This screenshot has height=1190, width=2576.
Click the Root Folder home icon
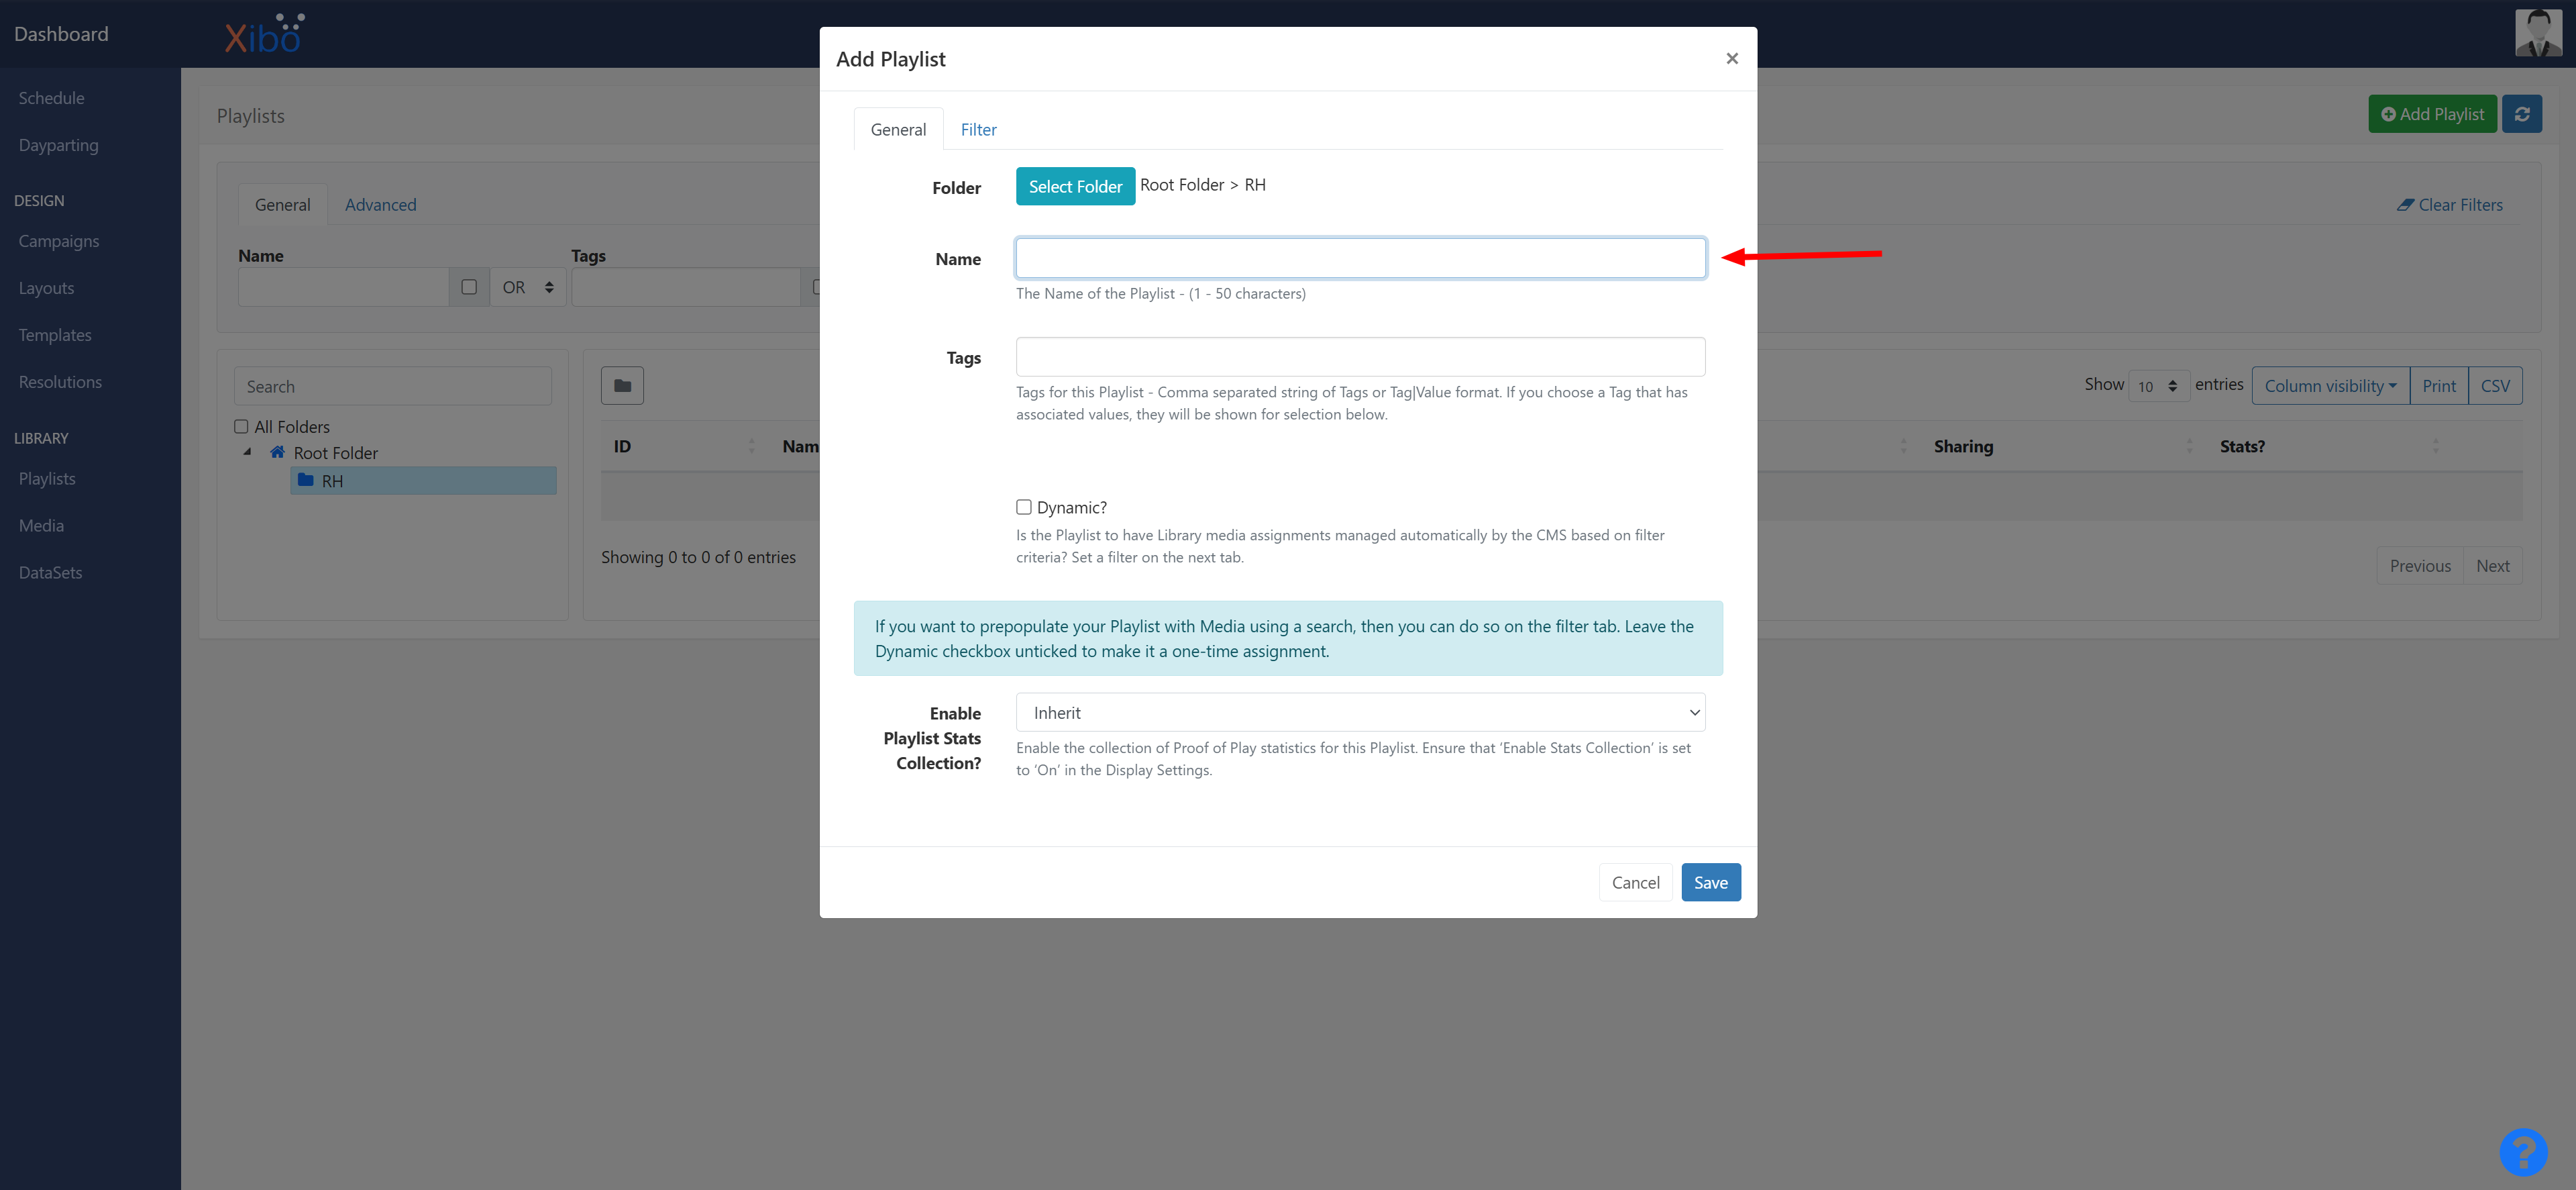[x=278, y=452]
